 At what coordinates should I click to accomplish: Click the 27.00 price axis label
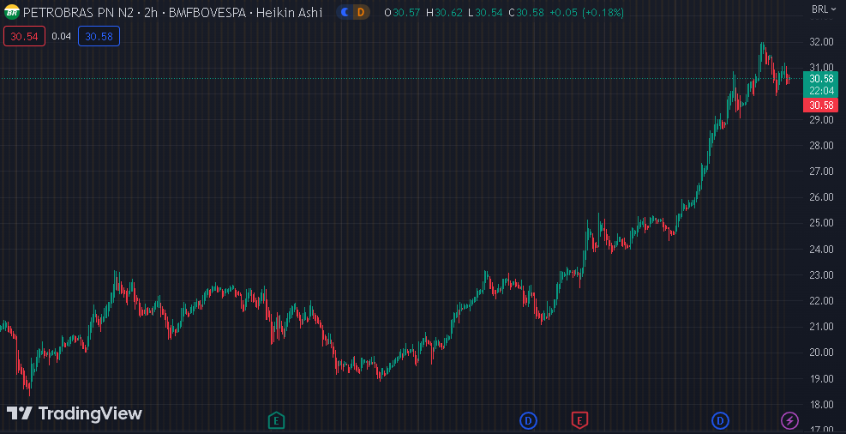coord(823,172)
